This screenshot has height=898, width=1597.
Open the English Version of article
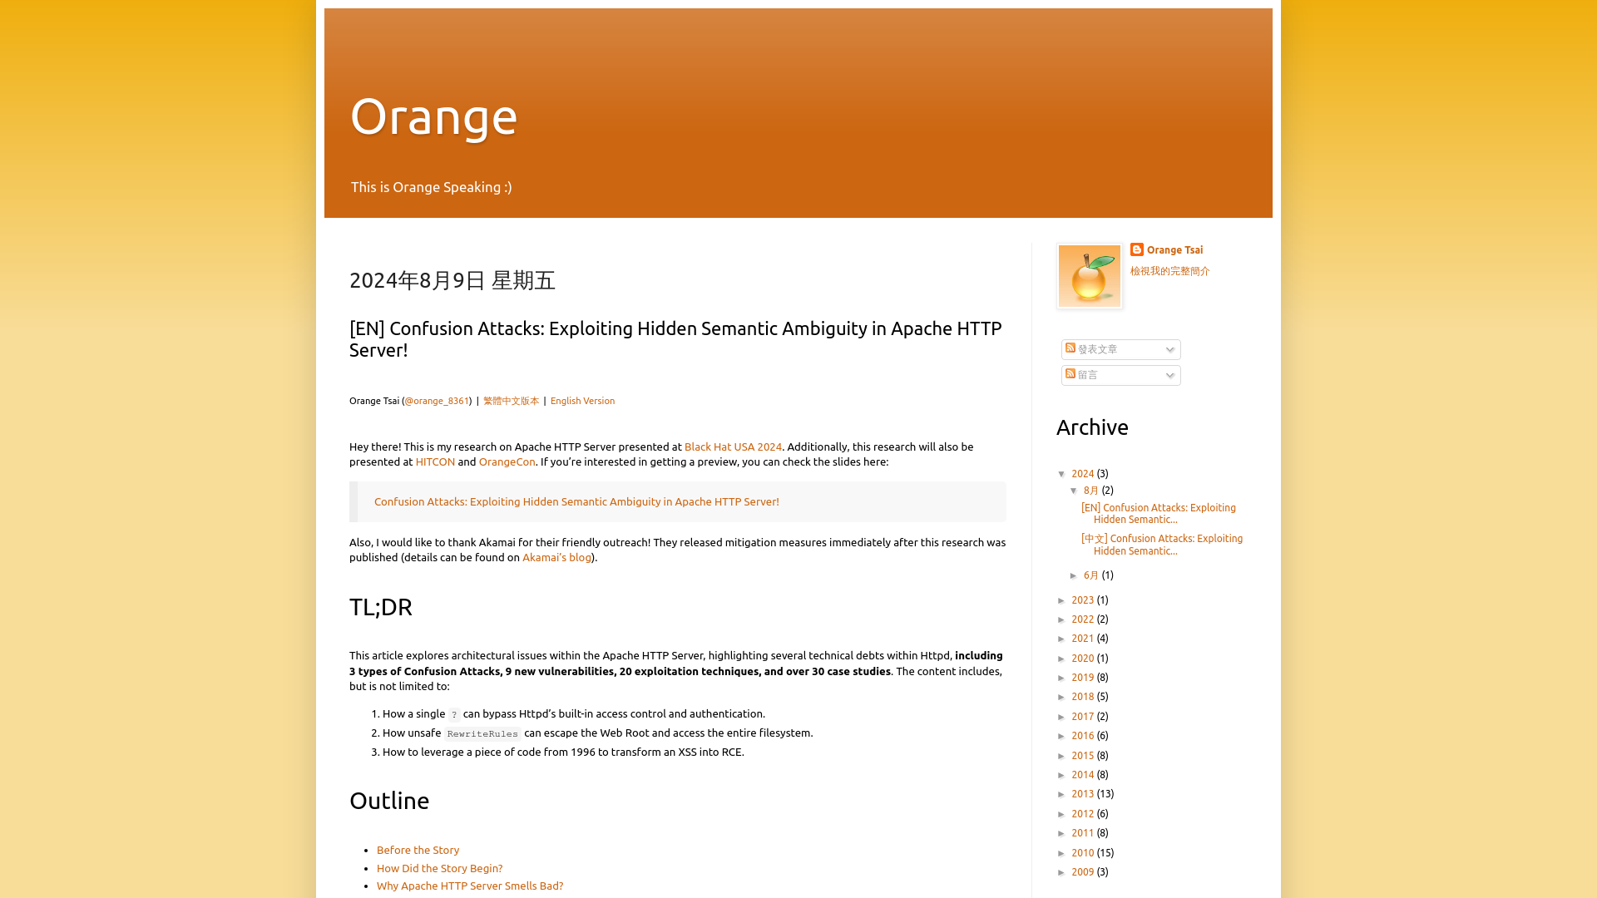coord(581,400)
